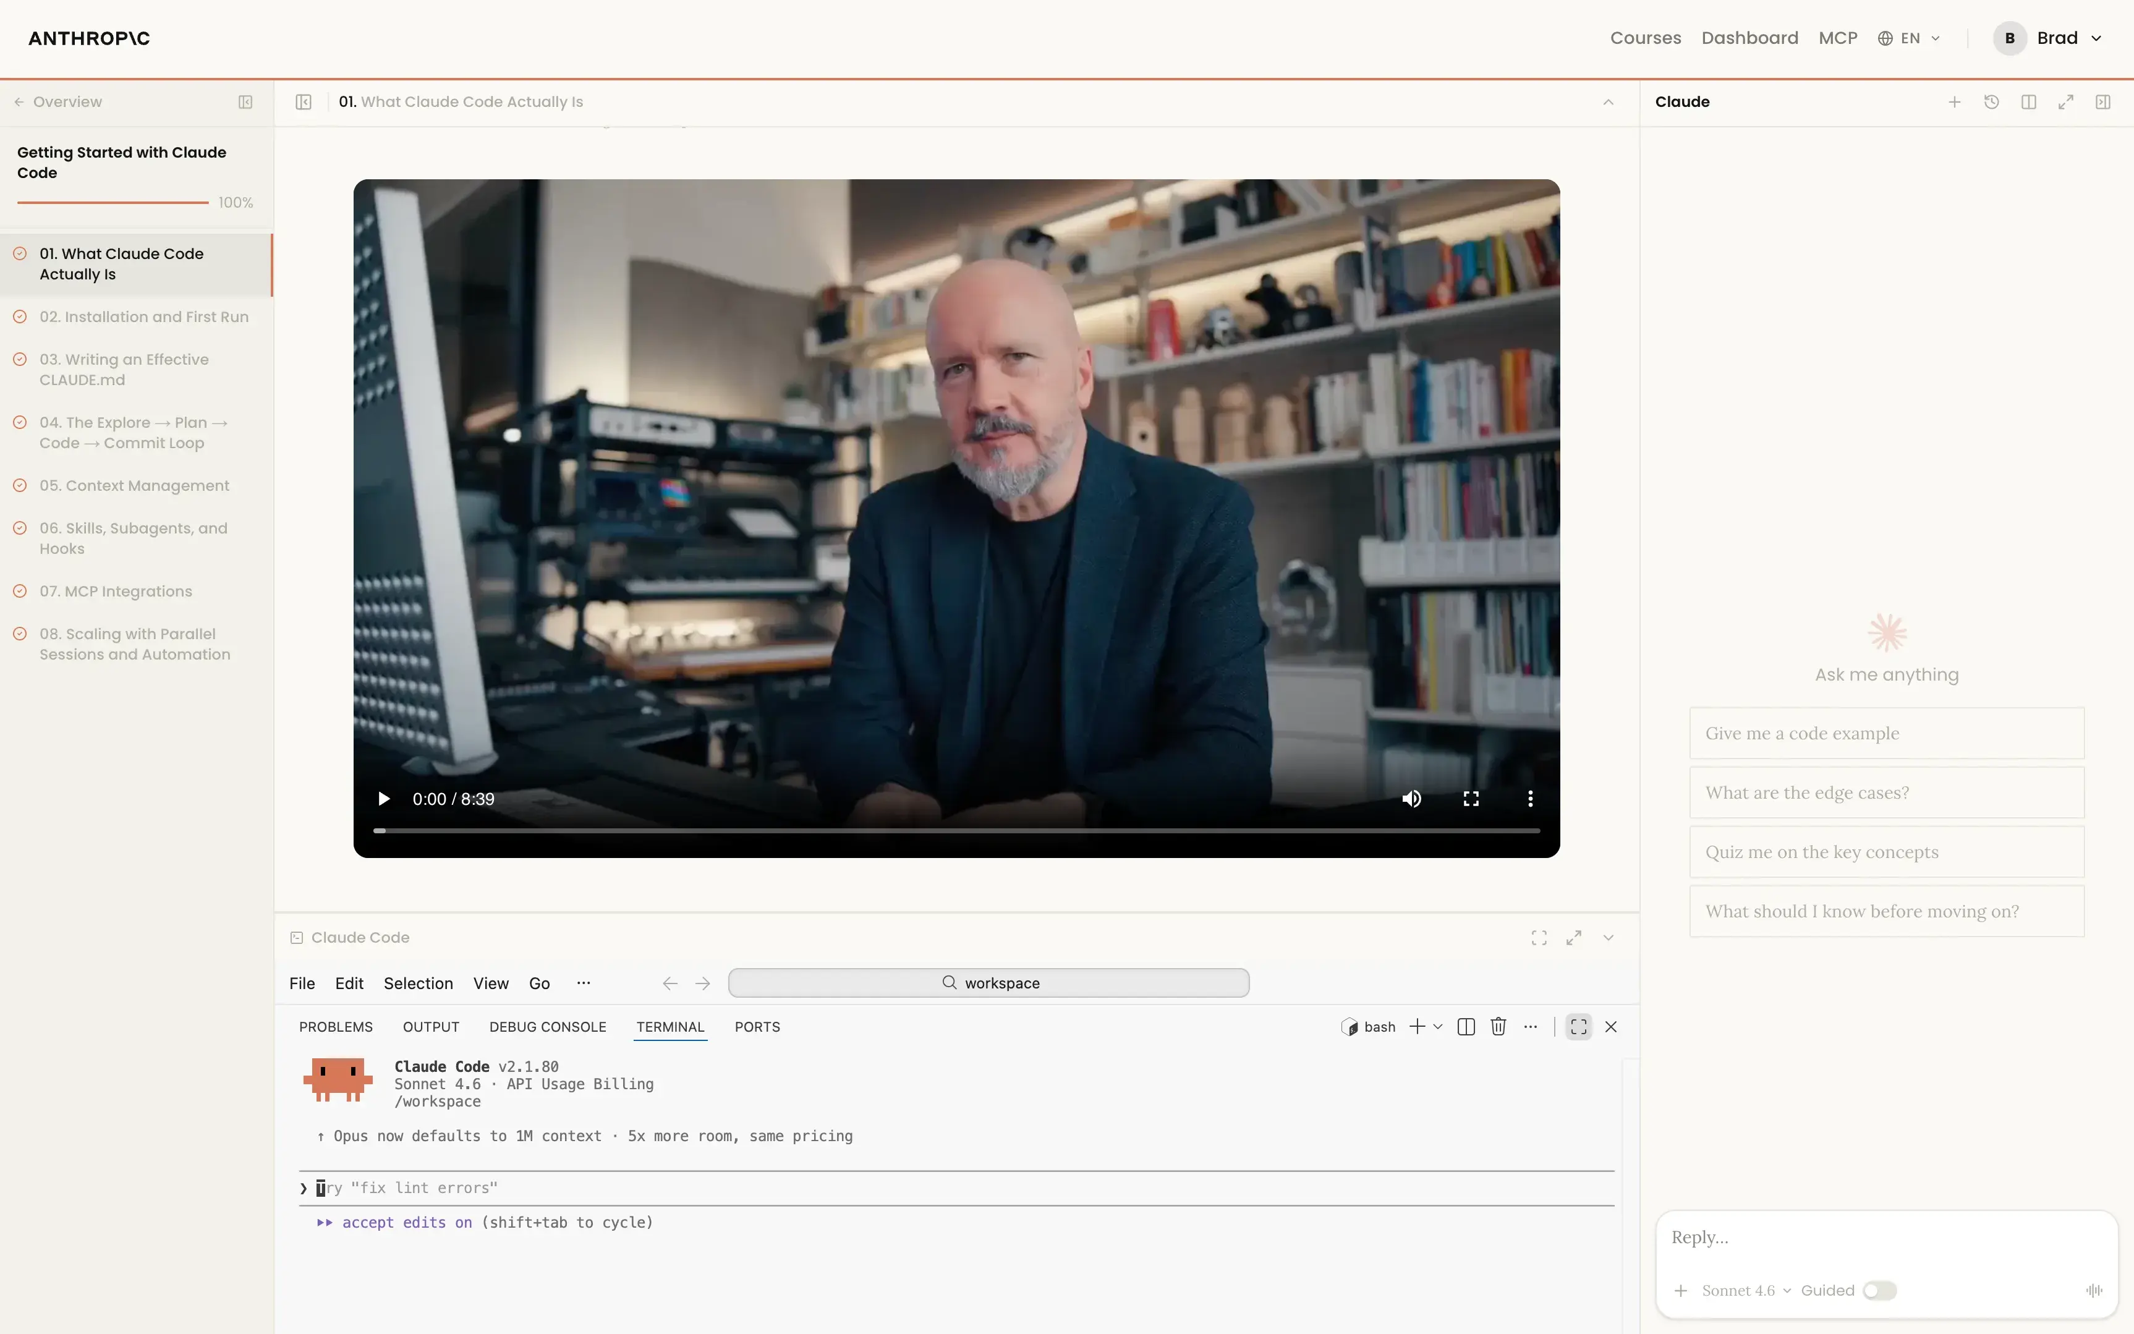Close the terminal panel

tap(1611, 1026)
